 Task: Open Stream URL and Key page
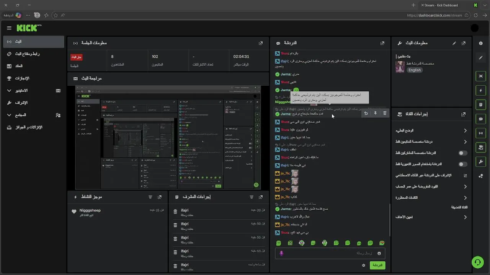pyautogui.click(x=34, y=54)
